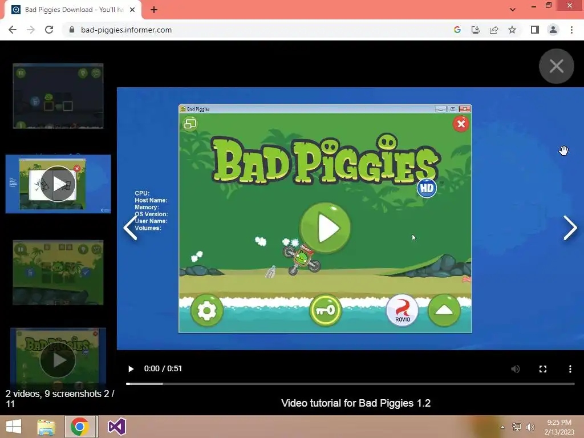Screen dimensions: 584x438
Task: Open the network status tray icon
Action: [x=517, y=427]
